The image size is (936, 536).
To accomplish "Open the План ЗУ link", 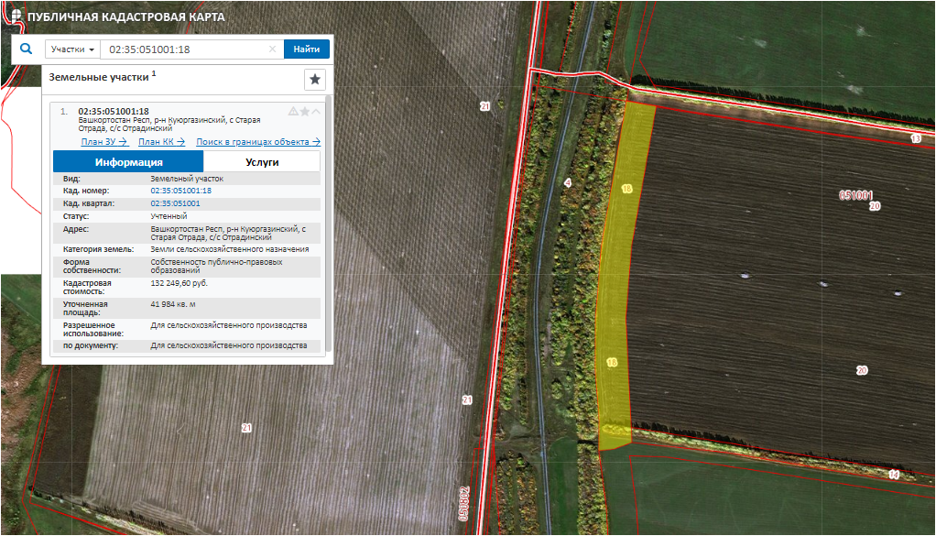I will (104, 141).
